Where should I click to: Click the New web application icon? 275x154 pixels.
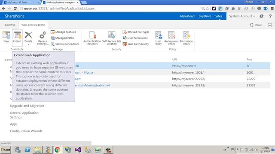[x=6, y=37]
